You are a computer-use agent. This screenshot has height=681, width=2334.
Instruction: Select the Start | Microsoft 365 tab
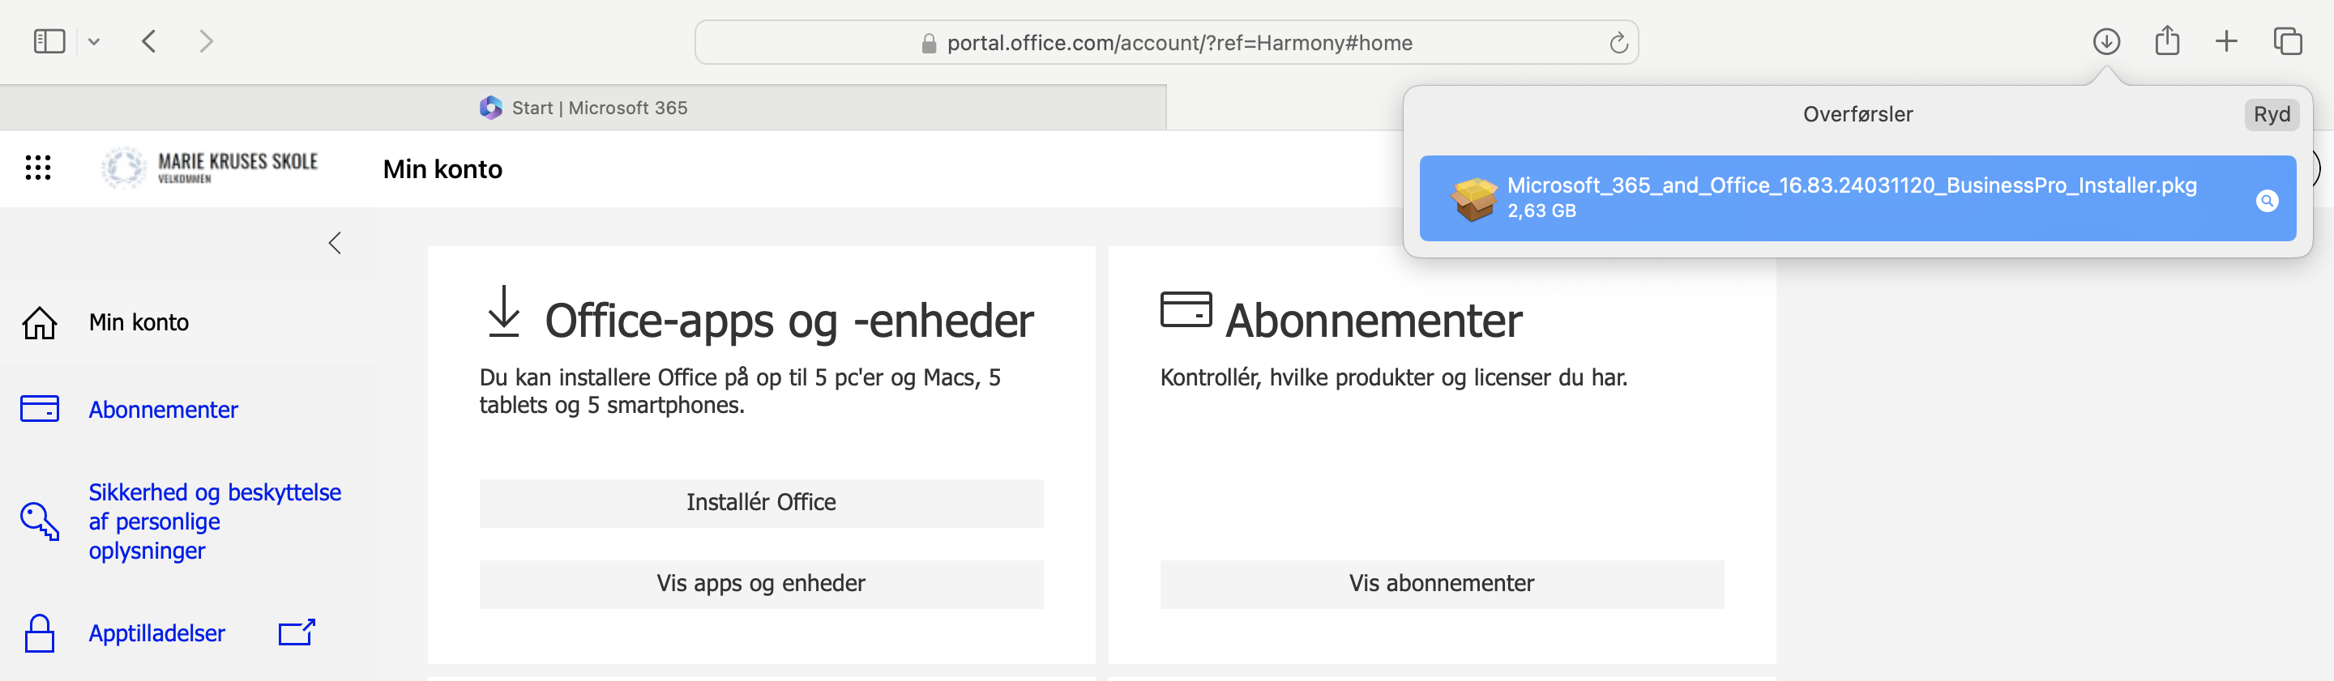pyautogui.click(x=583, y=108)
